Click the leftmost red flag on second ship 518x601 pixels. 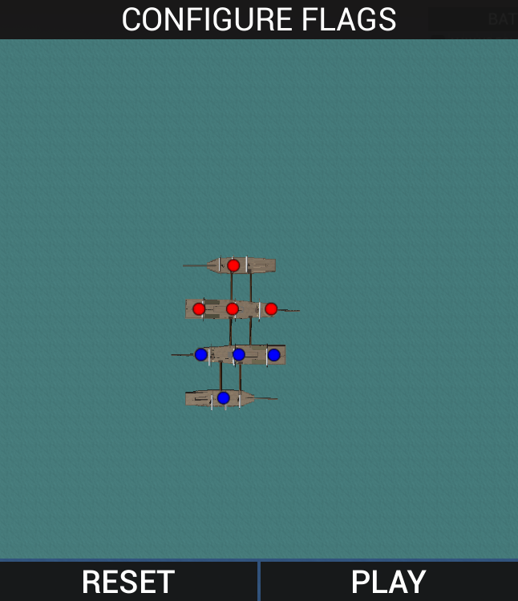click(199, 309)
